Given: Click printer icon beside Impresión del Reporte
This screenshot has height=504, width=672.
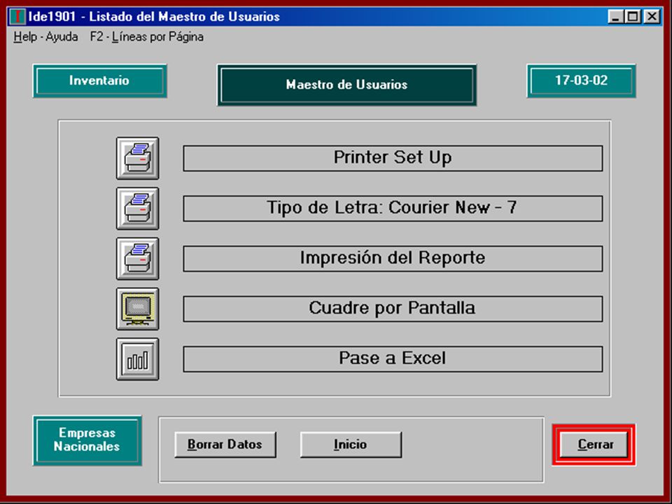Looking at the screenshot, I should pos(138,258).
